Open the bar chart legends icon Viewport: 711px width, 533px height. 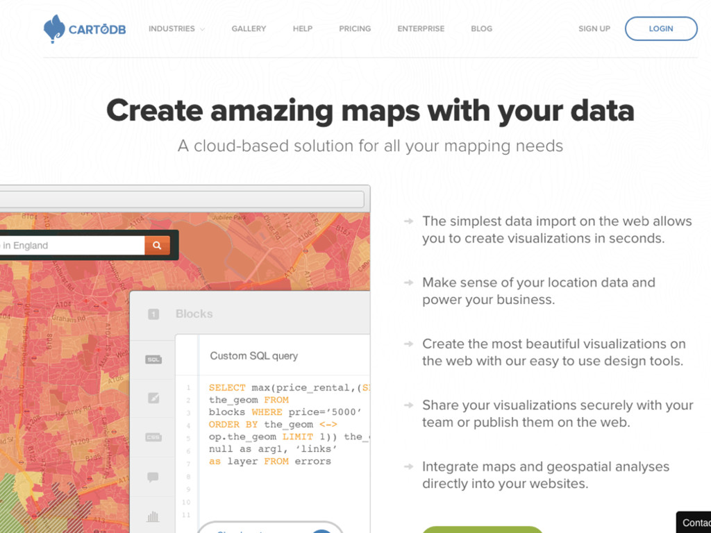click(153, 516)
